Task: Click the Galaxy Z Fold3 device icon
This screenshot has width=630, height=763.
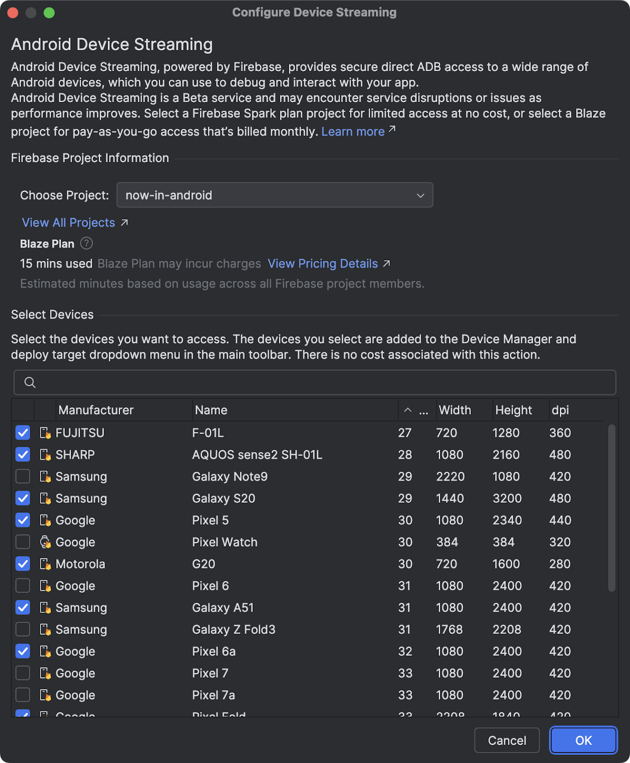Action: coord(45,629)
